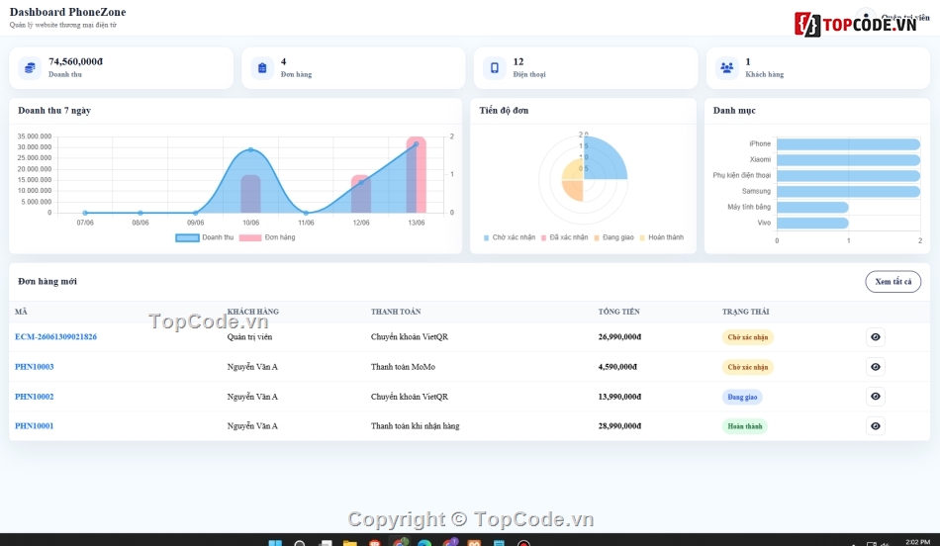Click Thanh toán MoMo payment cell

[x=403, y=367]
